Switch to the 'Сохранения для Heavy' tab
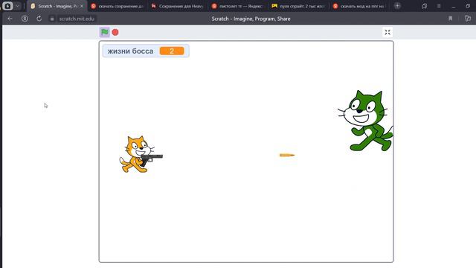The width and height of the screenshot is (476, 268). tap(178, 6)
